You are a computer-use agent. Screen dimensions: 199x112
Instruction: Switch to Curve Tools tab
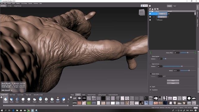click(x=20, y=95)
